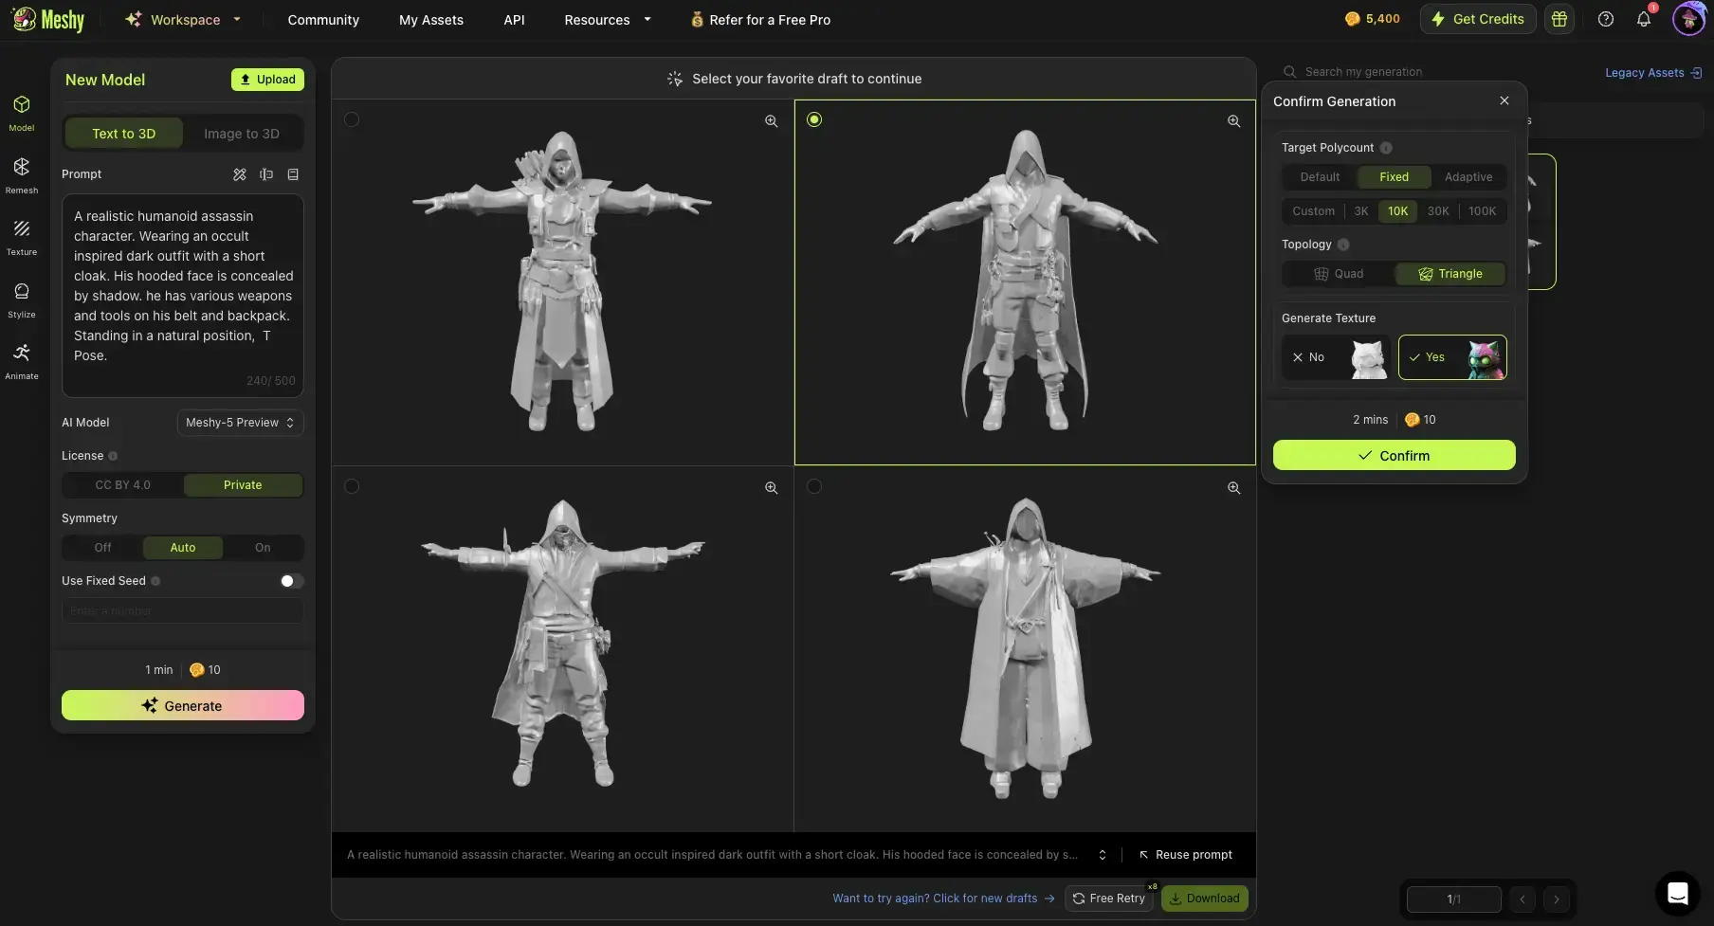Select the Texture tool in the sidebar

tap(21, 235)
